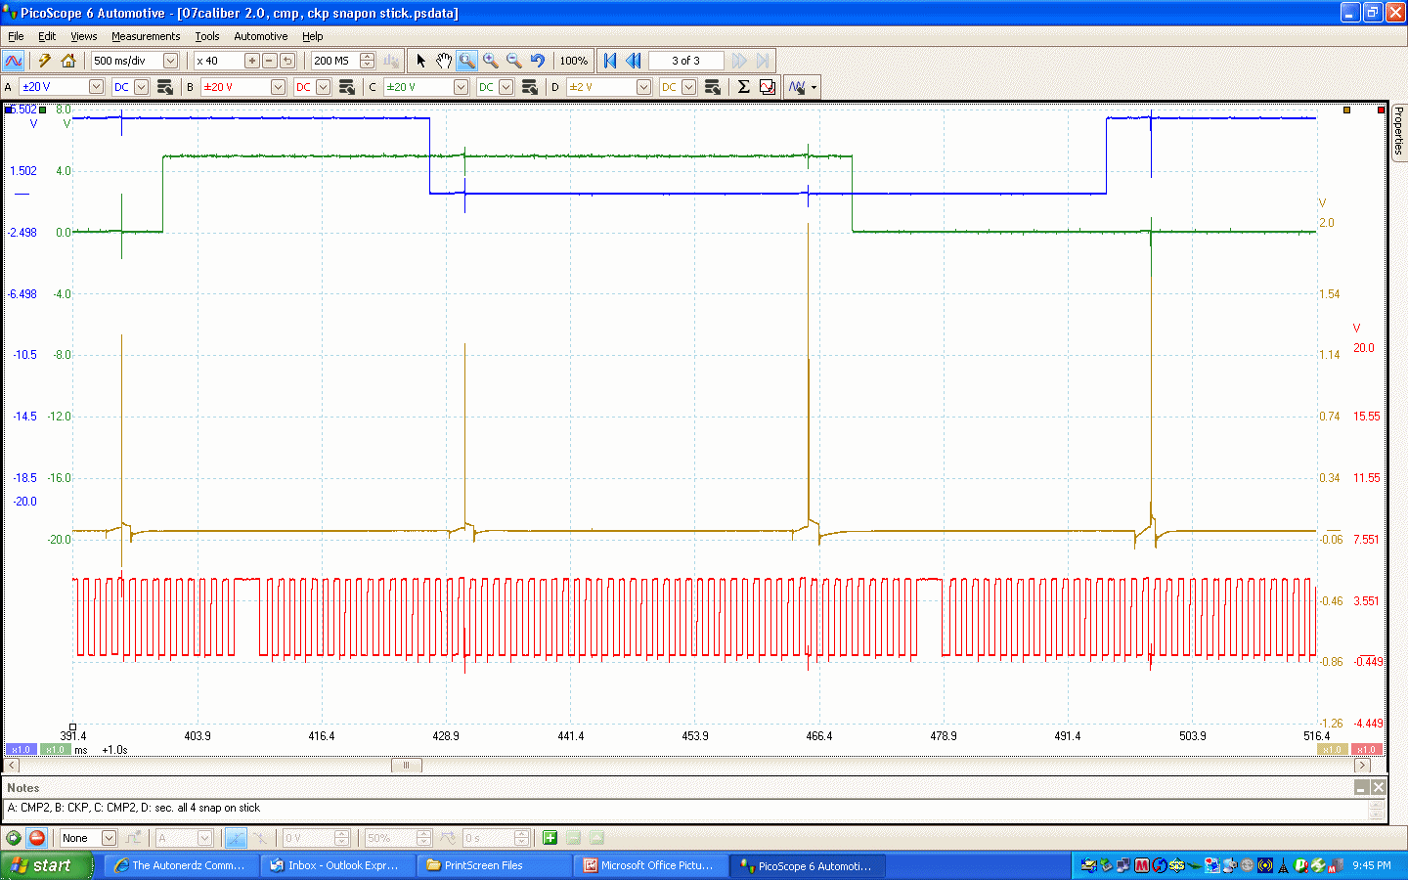Select the scope mode icon
This screenshot has width=1408, height=880.
(x=14, y=61)
